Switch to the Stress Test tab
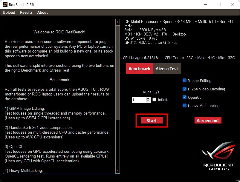 pos(167,69)
